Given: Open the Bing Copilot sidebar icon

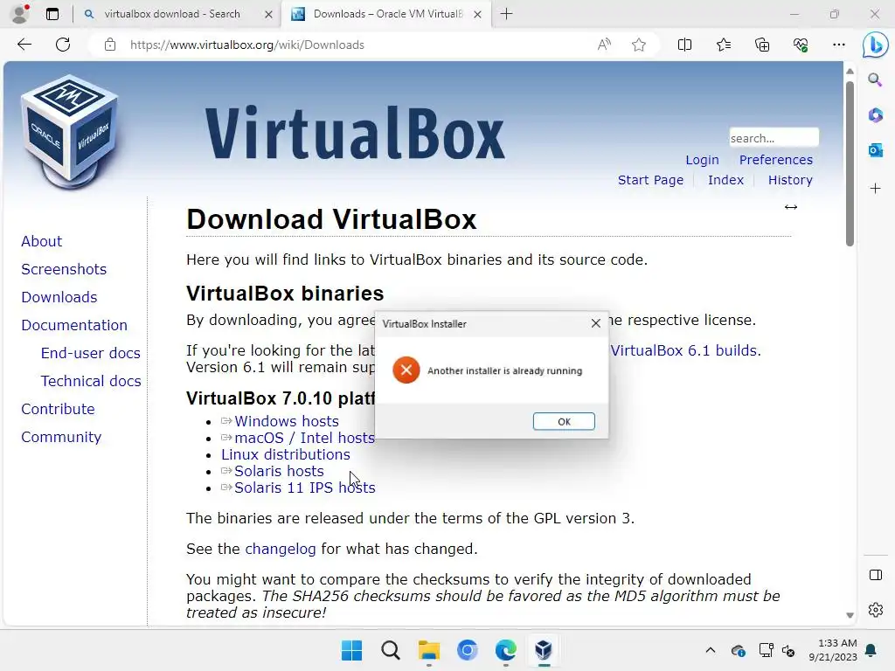Looking at the screenshot, I should point(875,45).
